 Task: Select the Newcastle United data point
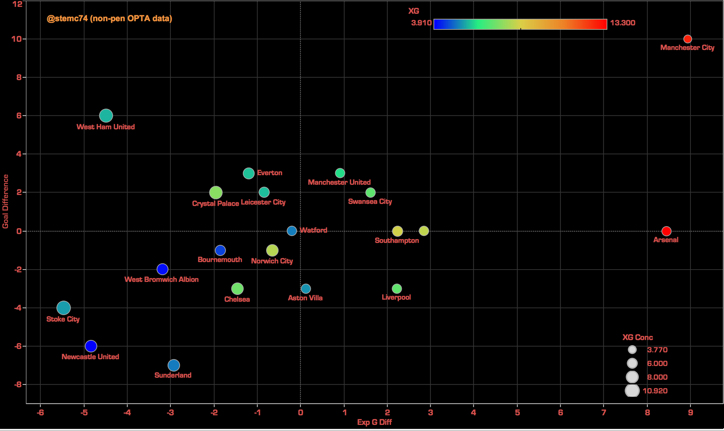[x=91, y=346]
